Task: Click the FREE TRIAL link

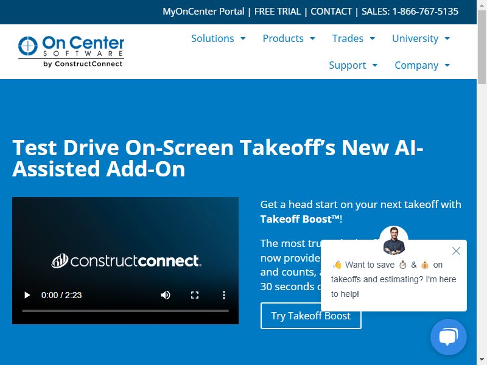Action: (x=278, y=12)
